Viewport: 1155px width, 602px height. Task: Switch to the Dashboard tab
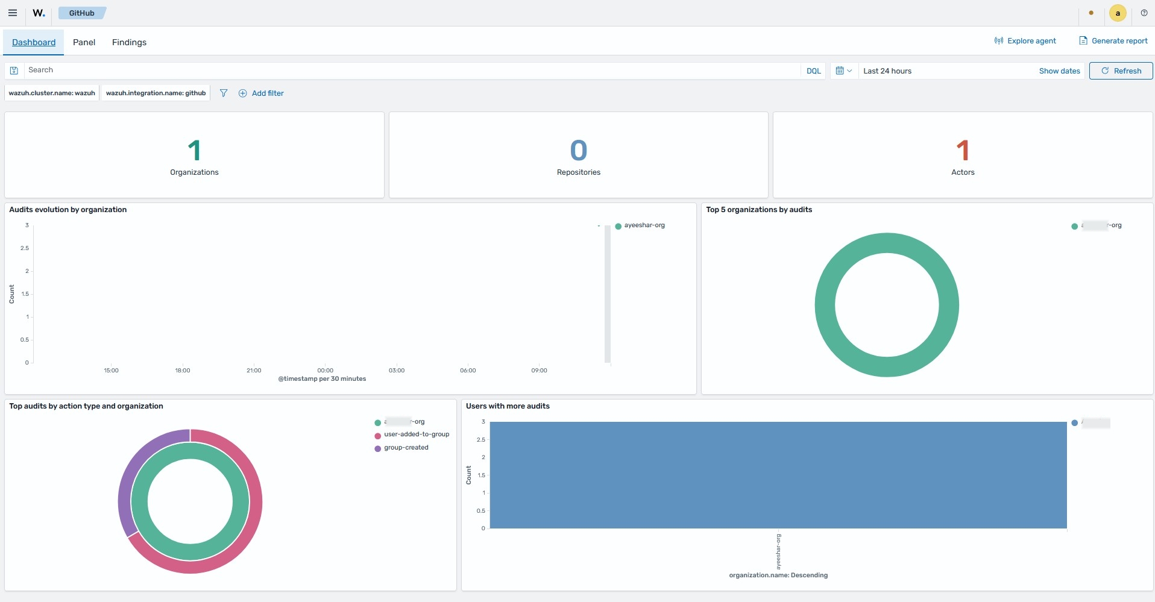pos(34,42)
